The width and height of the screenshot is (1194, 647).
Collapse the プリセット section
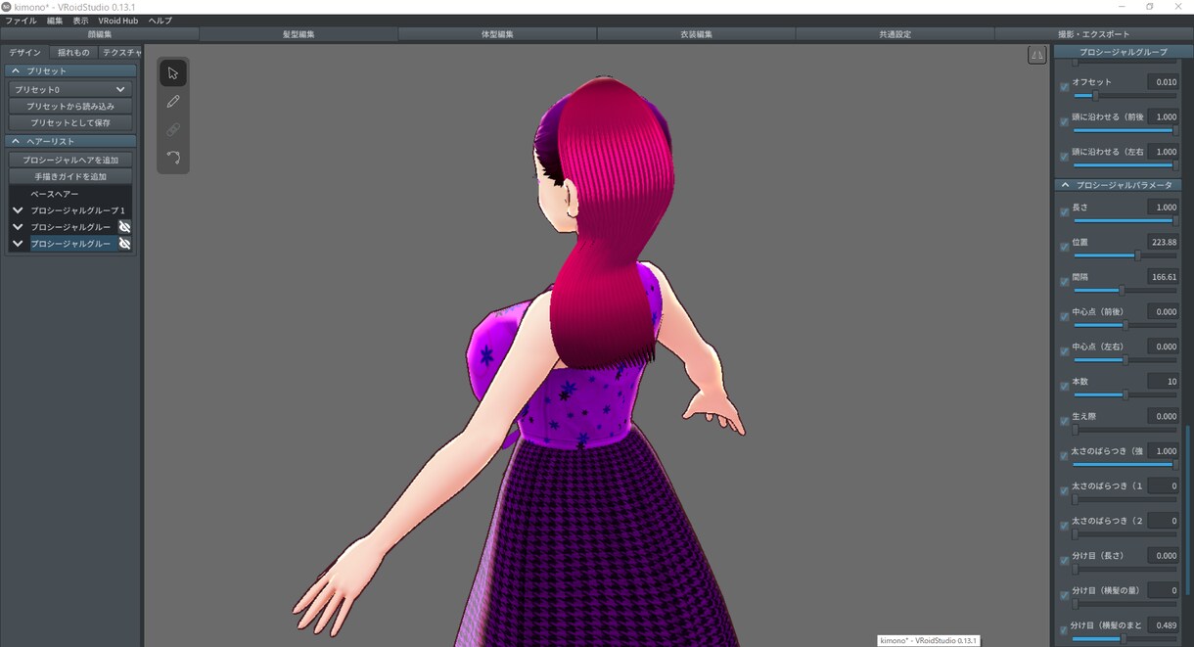pyautogui.click(x=16, y=70)
